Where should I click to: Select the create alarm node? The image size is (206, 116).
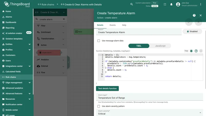(49, 53)
